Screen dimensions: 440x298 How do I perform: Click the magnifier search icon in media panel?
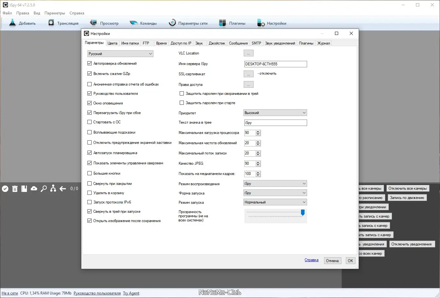[44, 189]
